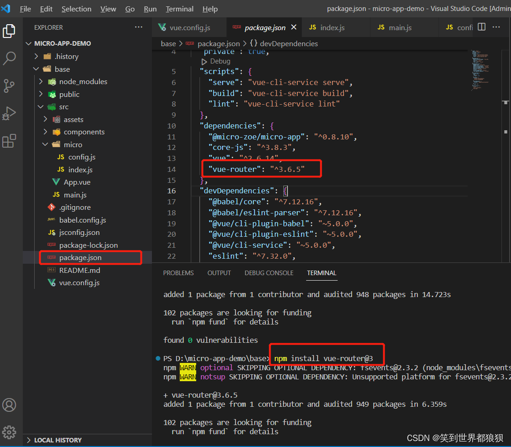This screenshot has width=511, height=447.
Task: Open the Go menu
Action: click(x=130, y=9)
